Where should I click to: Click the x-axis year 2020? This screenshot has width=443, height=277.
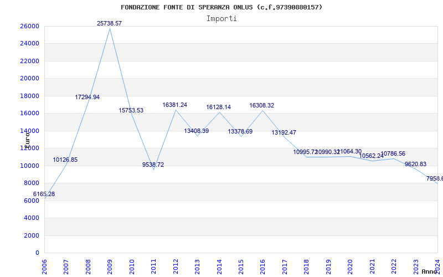[351, 267]
